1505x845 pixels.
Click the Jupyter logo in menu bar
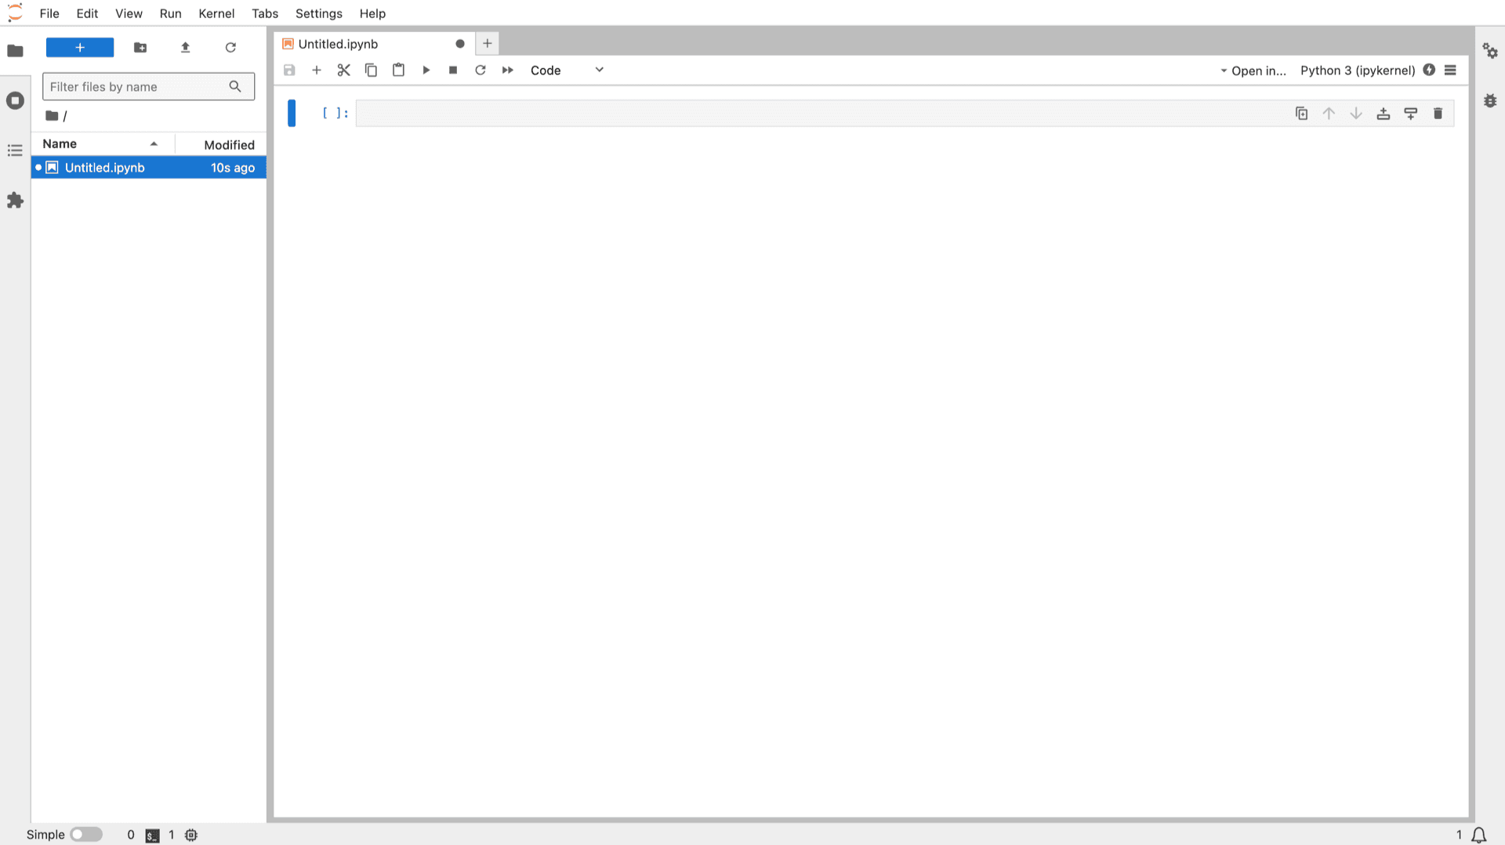(15, 13)
